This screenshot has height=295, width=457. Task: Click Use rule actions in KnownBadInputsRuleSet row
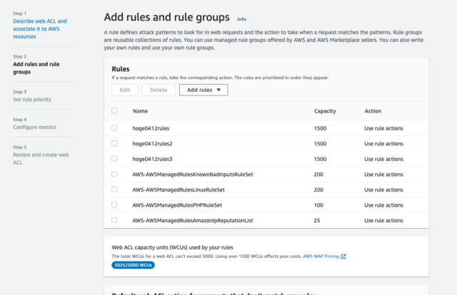coord(383,175)
